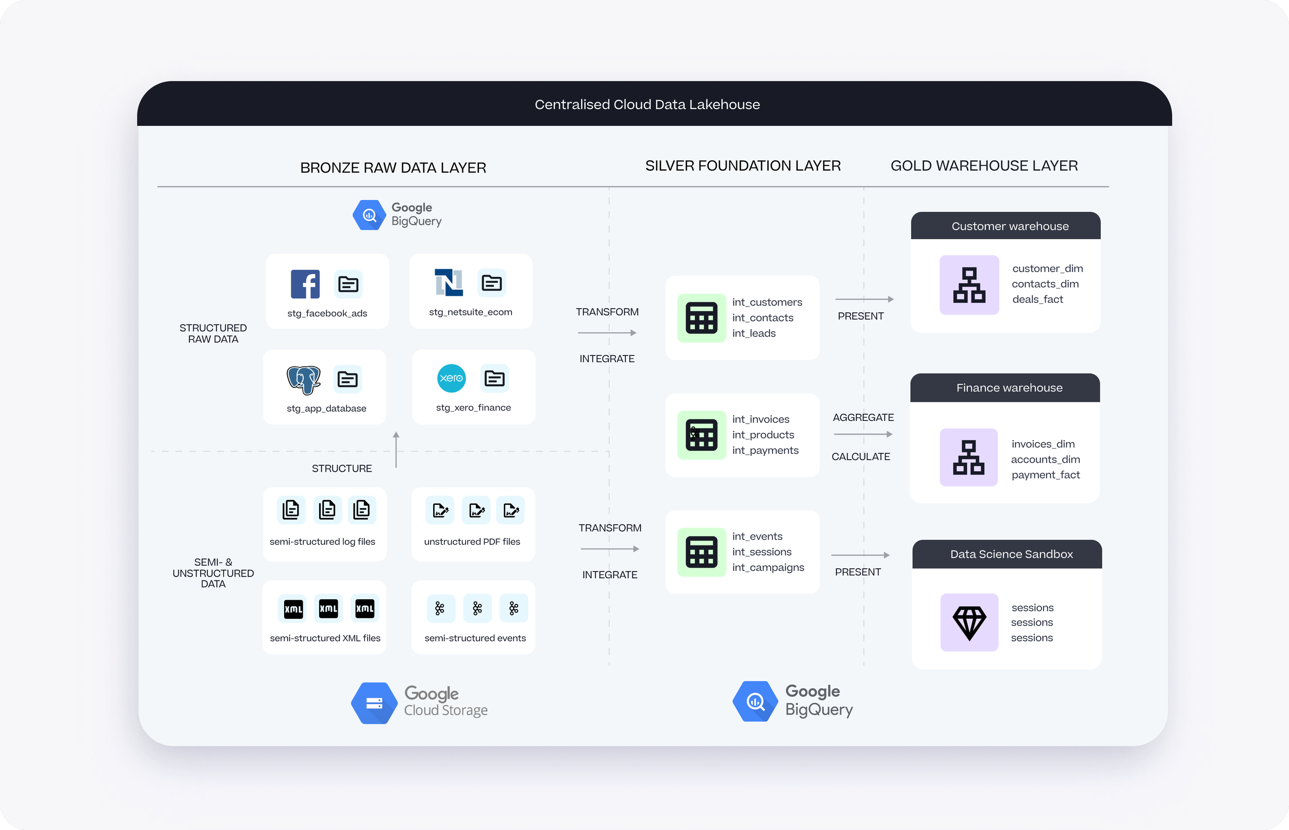Click the table icon beside int_events
The image size is (1289, 830).
pyautogui.click(x=701, y=552)
